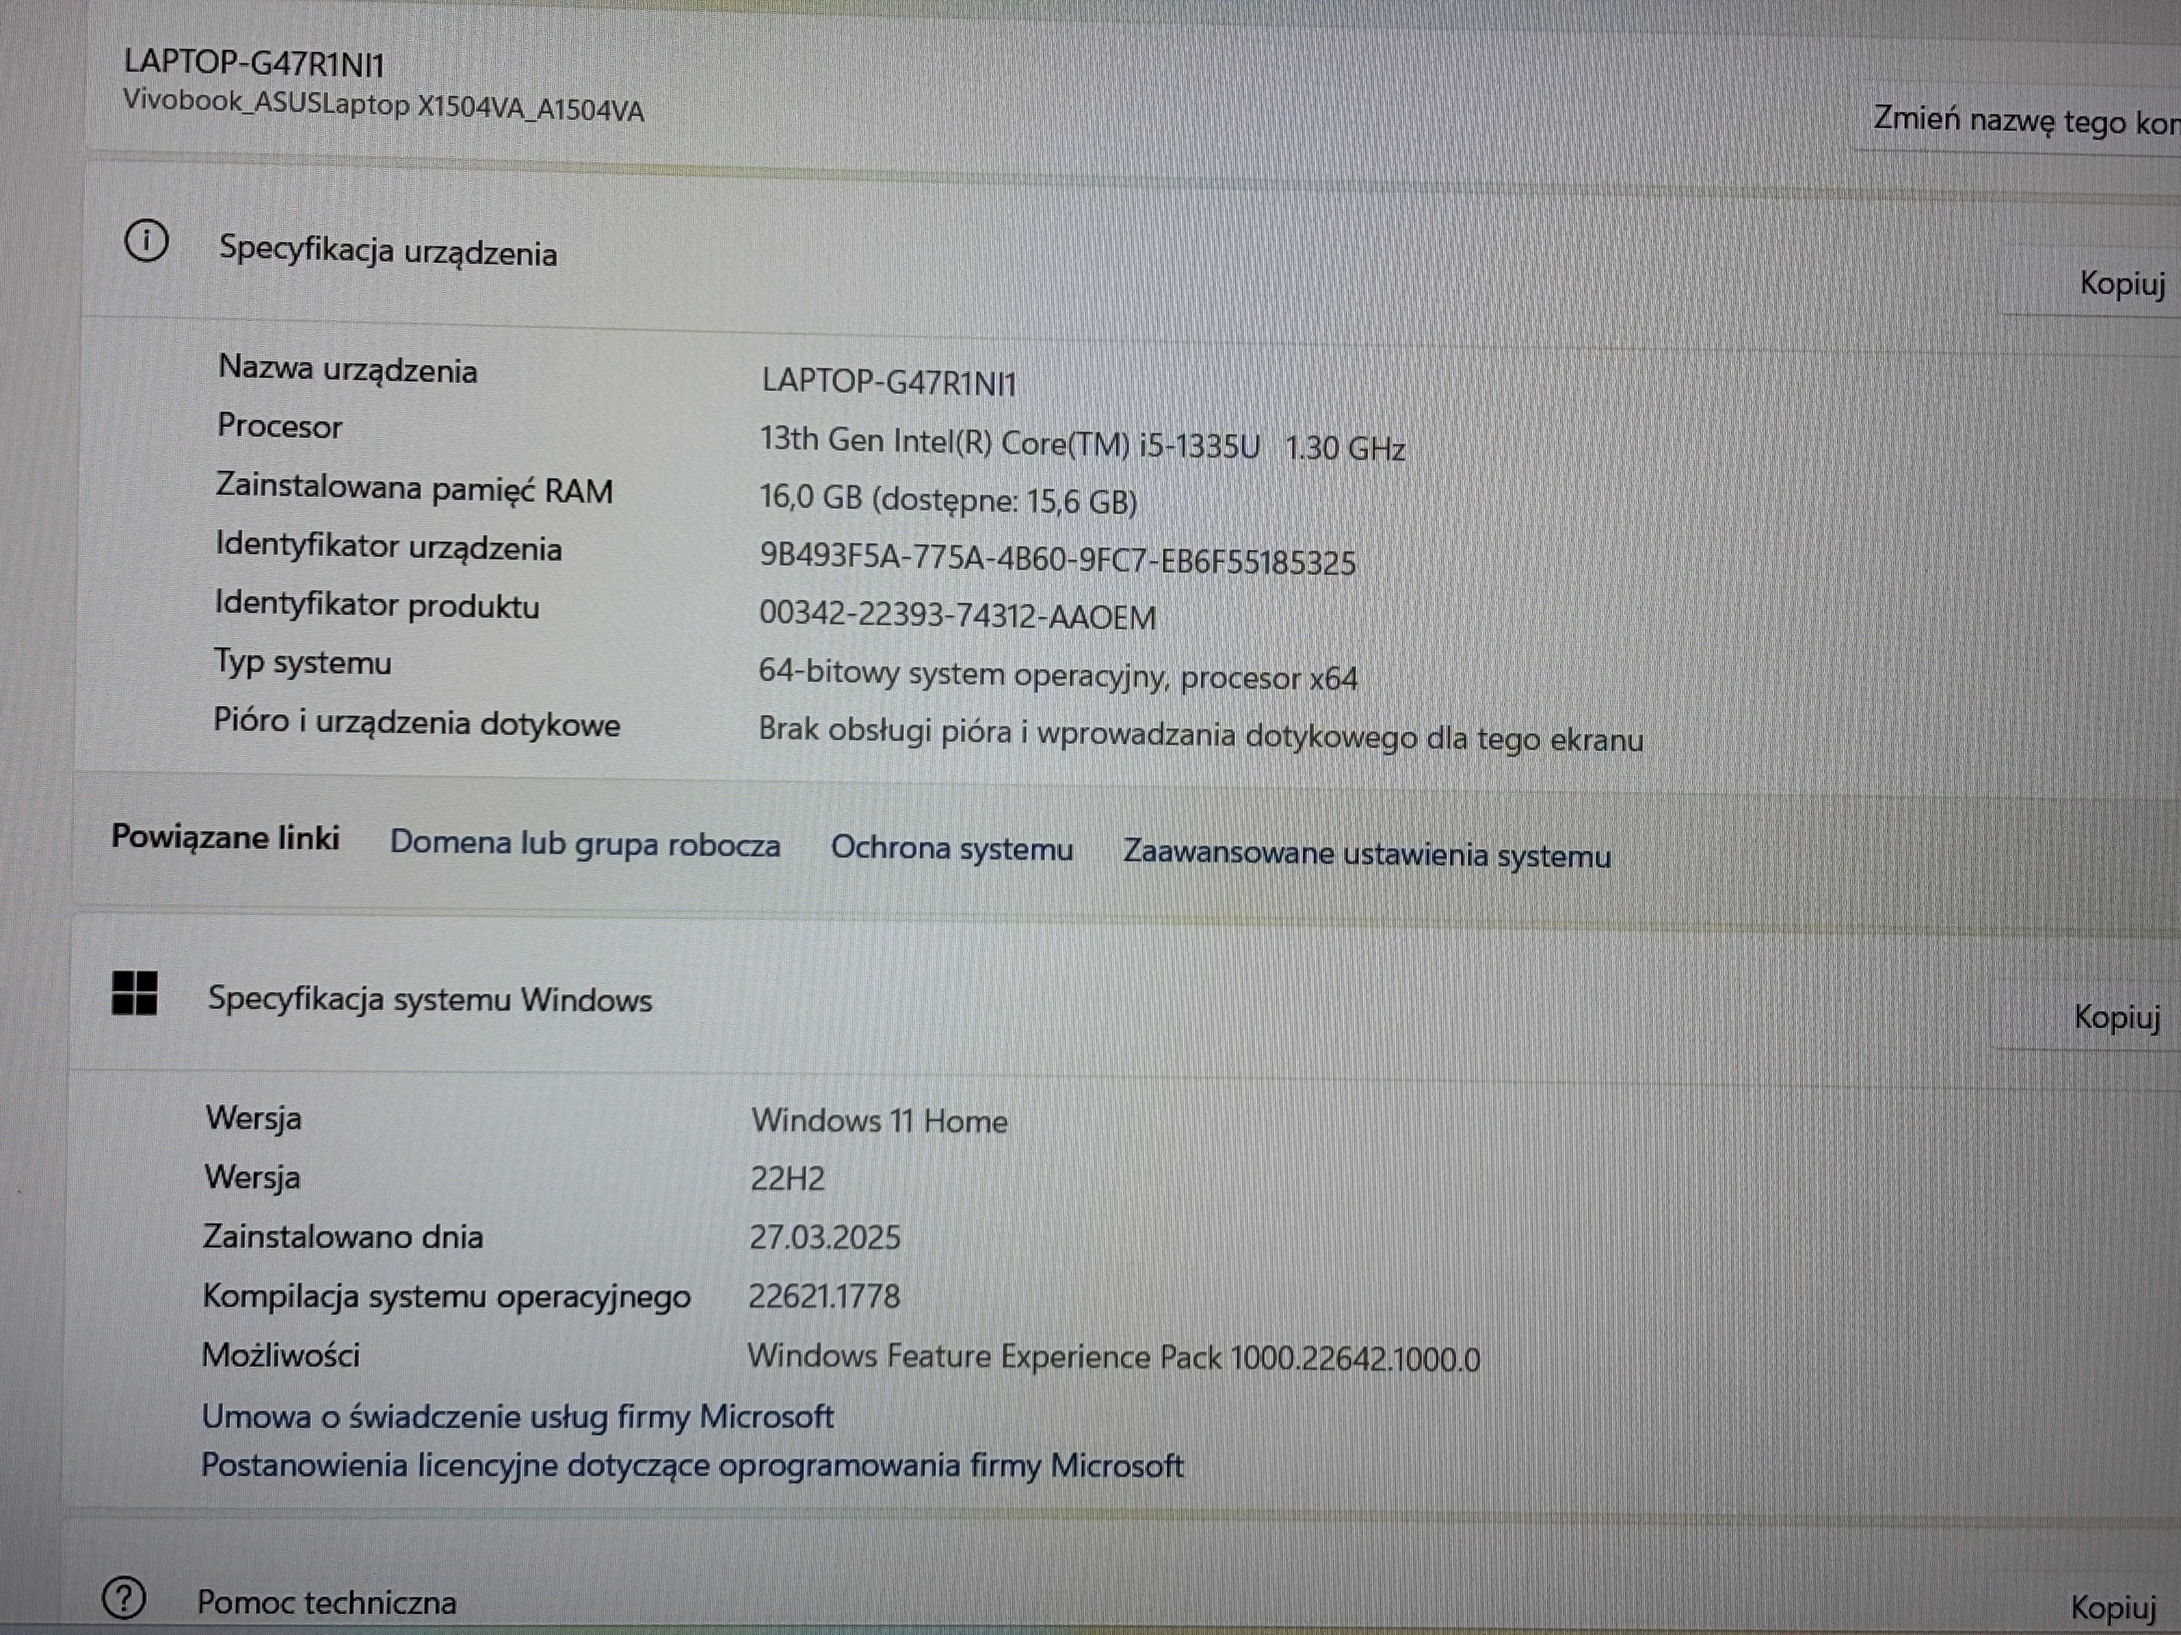Select device ID 9B493F5A-775A-4B60-9FC7-EB6F55185325
2181x1635 pixels.
[x=1057, y=560]
